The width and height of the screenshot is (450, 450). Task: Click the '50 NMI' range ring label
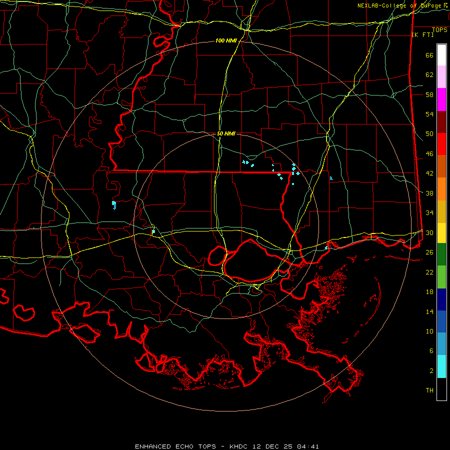tap(226, 133)
